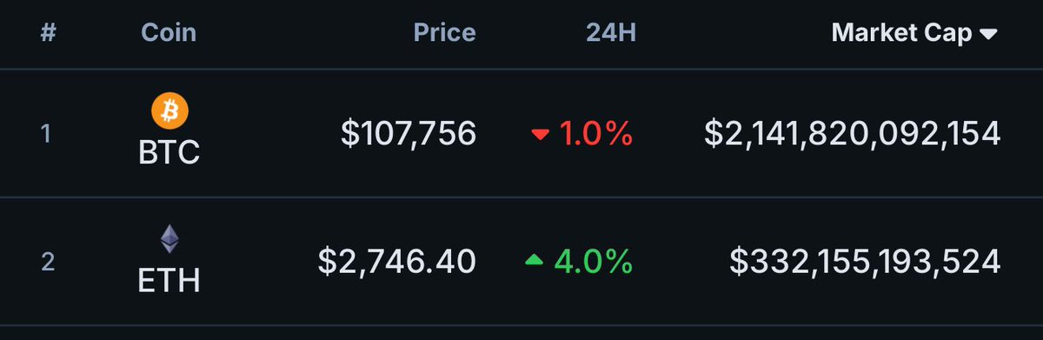Click the red down arrow beside 1.0%
Viewport: 1043px width, 340px height.
[x=540, y=135]
